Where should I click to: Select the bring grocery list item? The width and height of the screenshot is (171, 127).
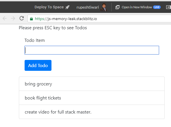[x=92, y=84]
